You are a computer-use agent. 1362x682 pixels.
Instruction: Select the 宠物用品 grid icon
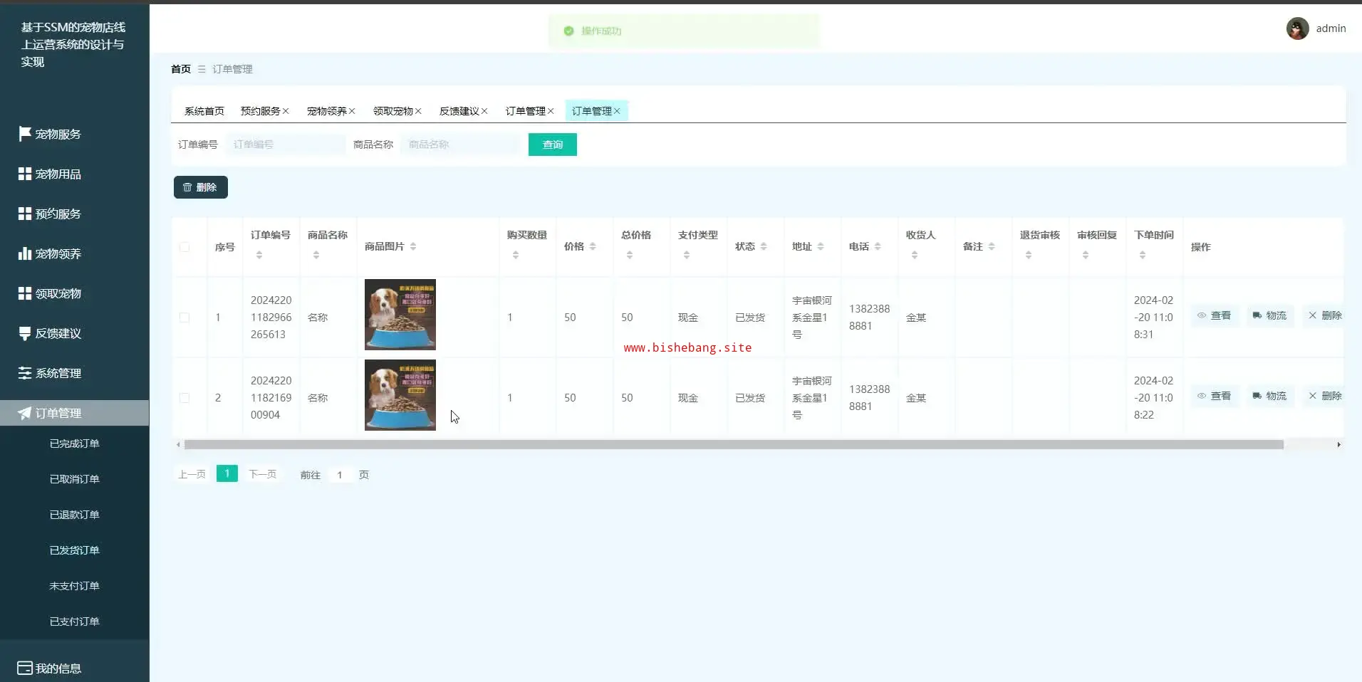[25, 174]
